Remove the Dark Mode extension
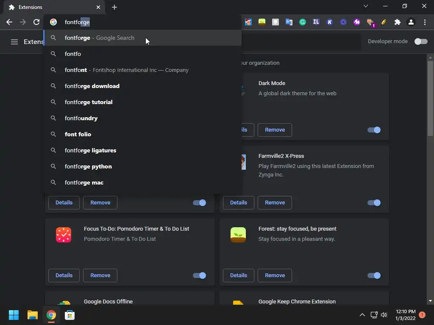This screenshot has width=434, height=325. coord(275,130)
